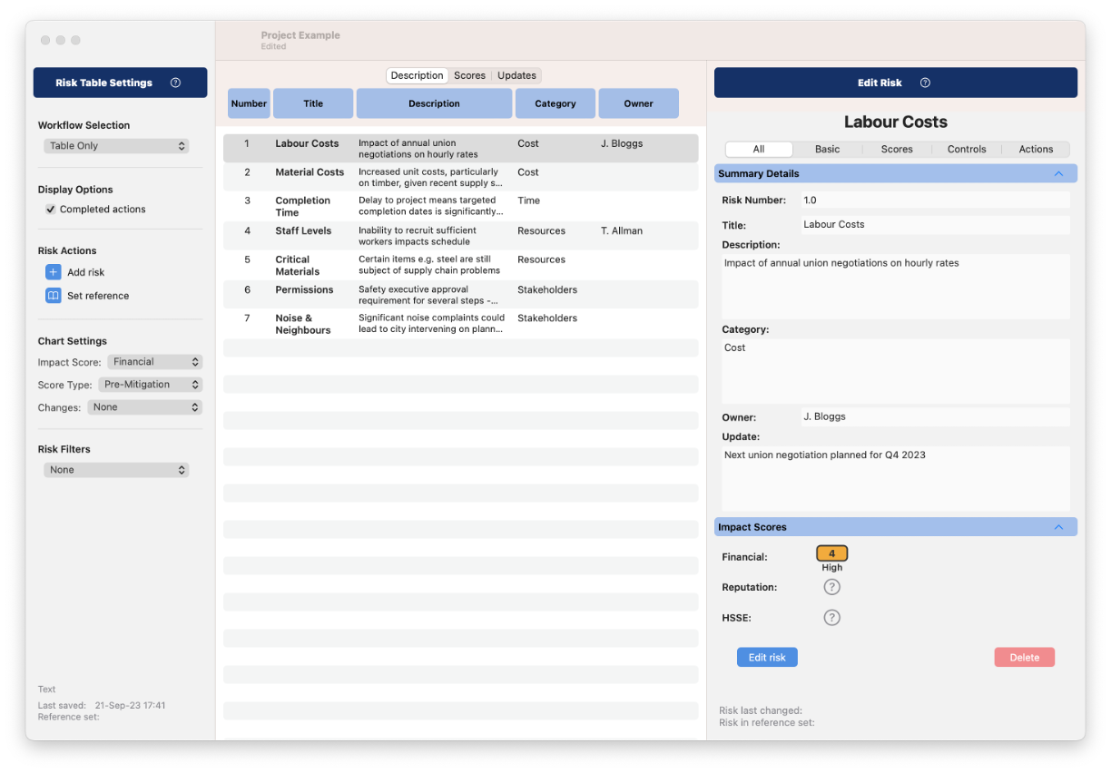Click owner J. Bloggs in the table
The image size is (1111, 773).
(622, 143)
